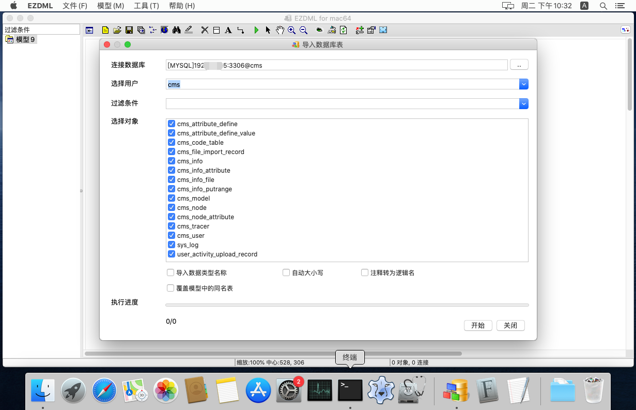Open Terminal from the dock
Viewport: 636px width, 410px height.
click(x=350, y=390)
